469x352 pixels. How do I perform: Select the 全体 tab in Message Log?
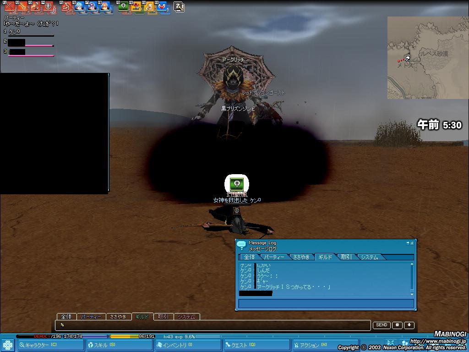pos(250,257)
